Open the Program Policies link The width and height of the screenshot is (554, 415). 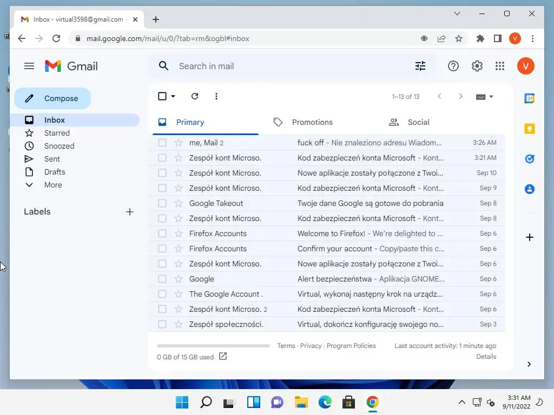(351, 346)
